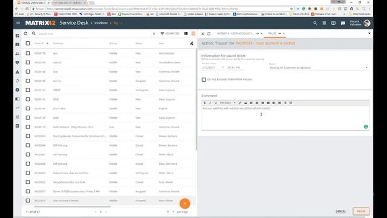
Task: Tick checkbox for Navigationssystem row
Action: pos(28,182)
